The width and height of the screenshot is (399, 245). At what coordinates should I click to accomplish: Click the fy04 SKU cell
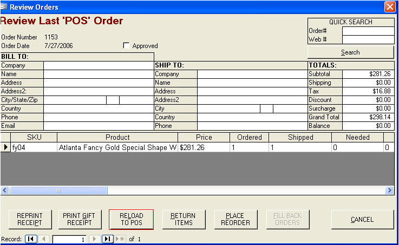tap(34, 147)
